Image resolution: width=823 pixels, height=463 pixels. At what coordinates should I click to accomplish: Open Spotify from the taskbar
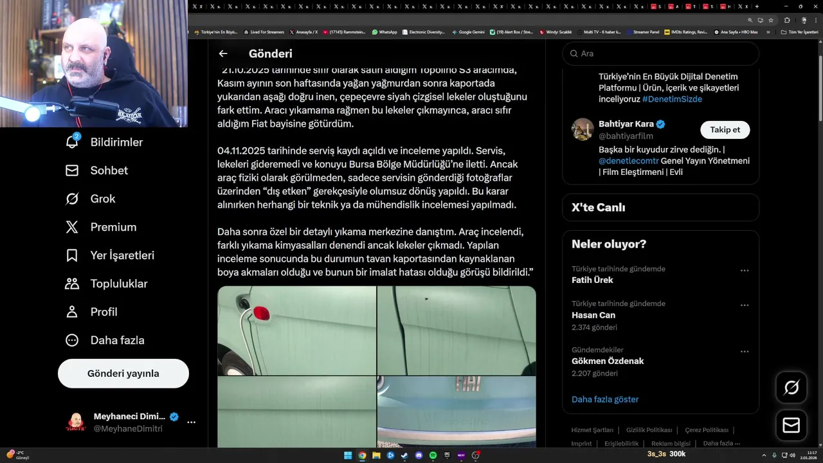tap(433, 455)
